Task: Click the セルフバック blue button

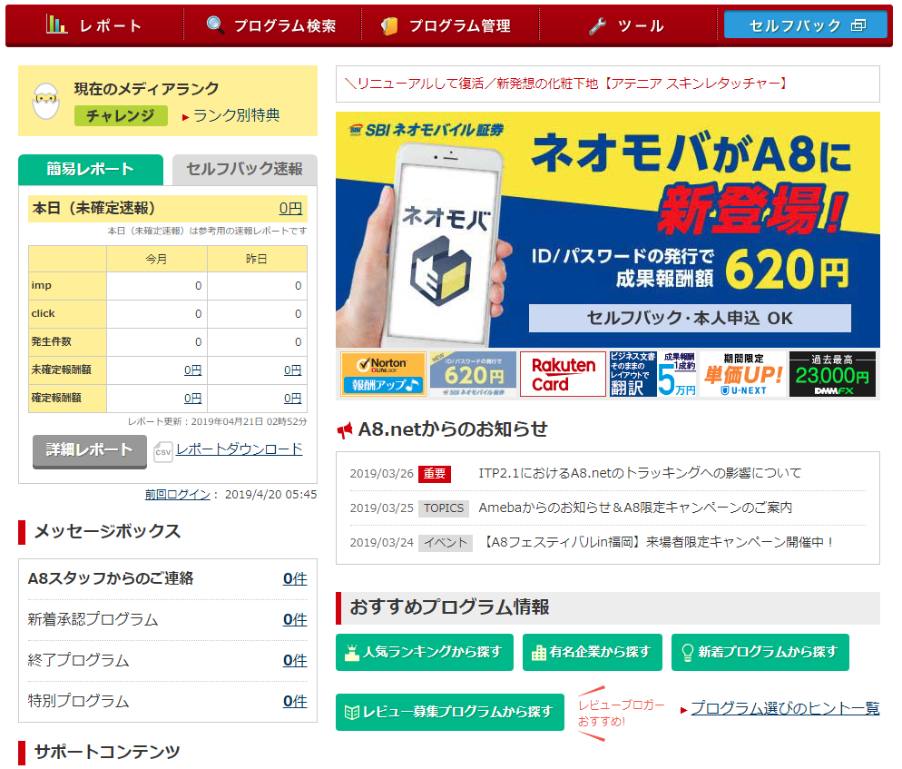Action: tap(806, 25)
